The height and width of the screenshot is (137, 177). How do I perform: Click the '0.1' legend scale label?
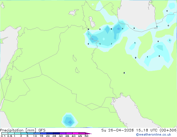(3, 136)
